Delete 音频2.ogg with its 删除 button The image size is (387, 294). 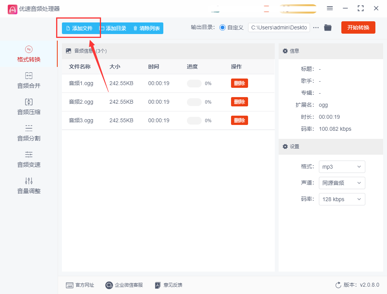coord(240,102)
